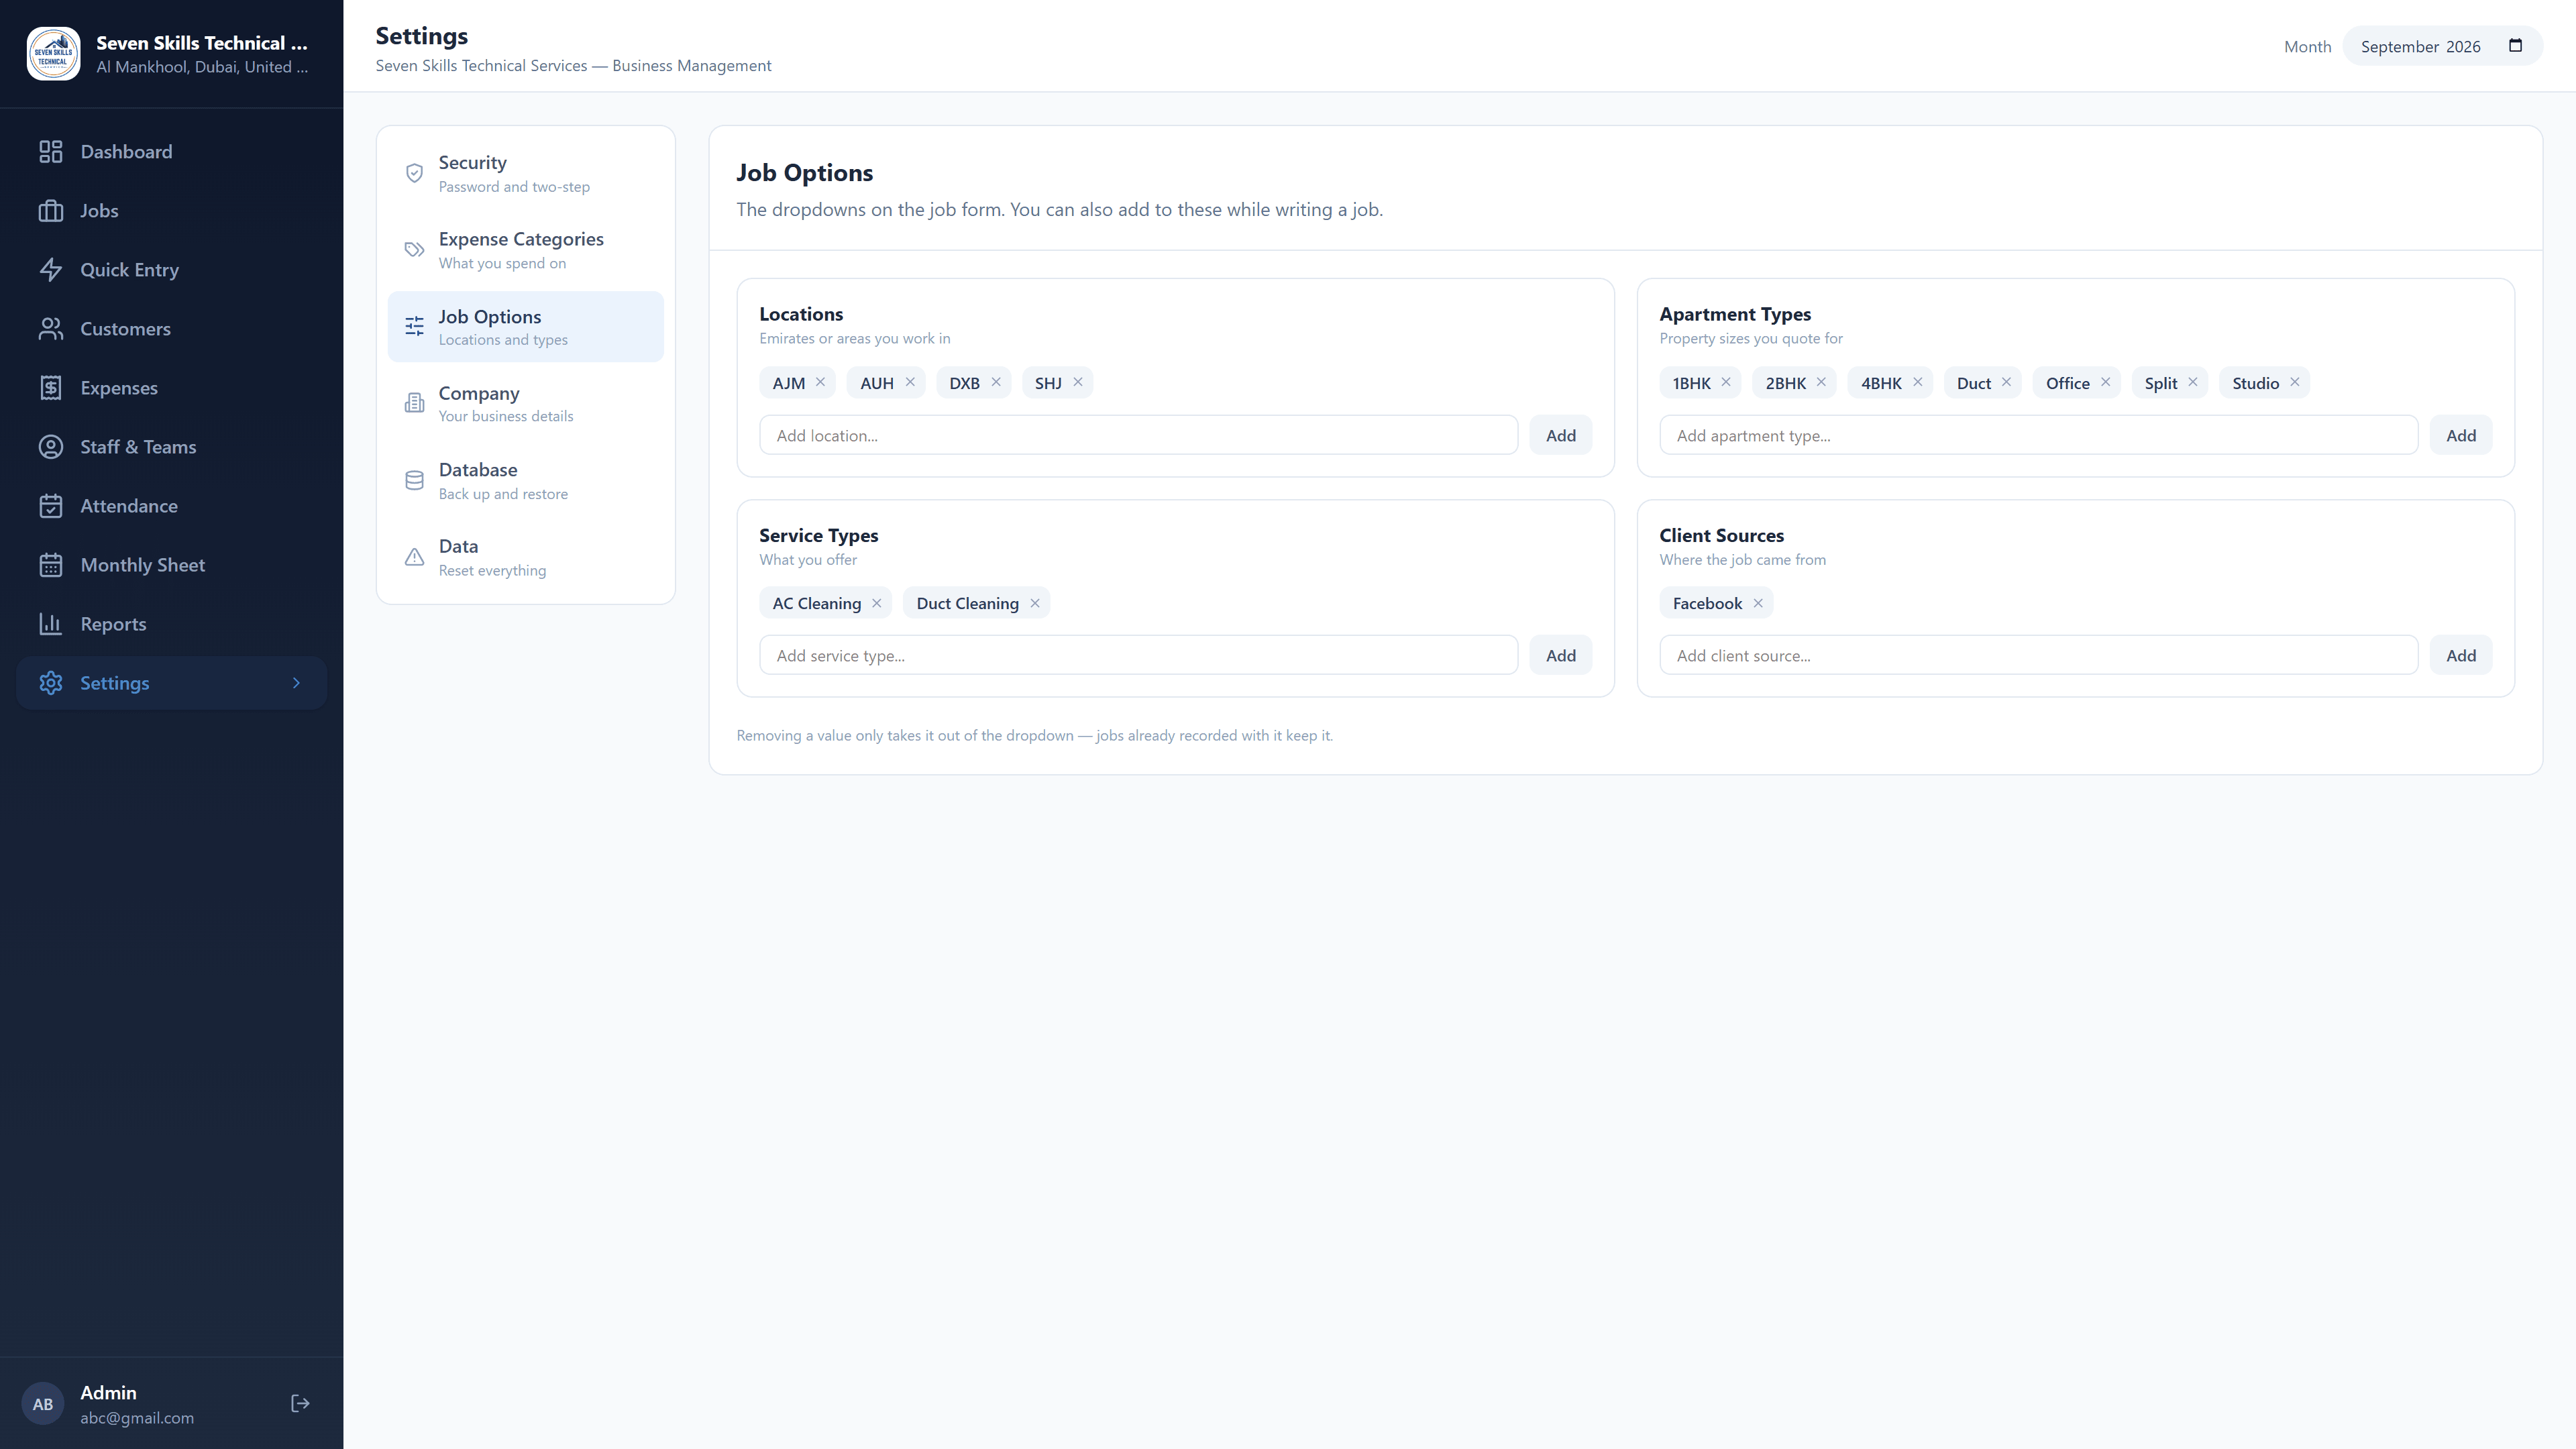Click the Admin user name

(108, 1392)
